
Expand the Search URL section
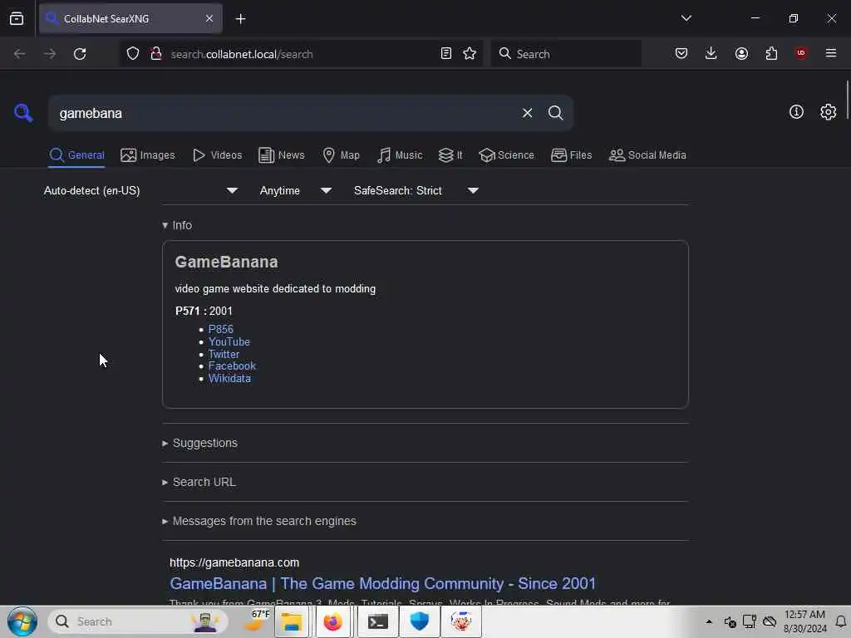[199, 483]
